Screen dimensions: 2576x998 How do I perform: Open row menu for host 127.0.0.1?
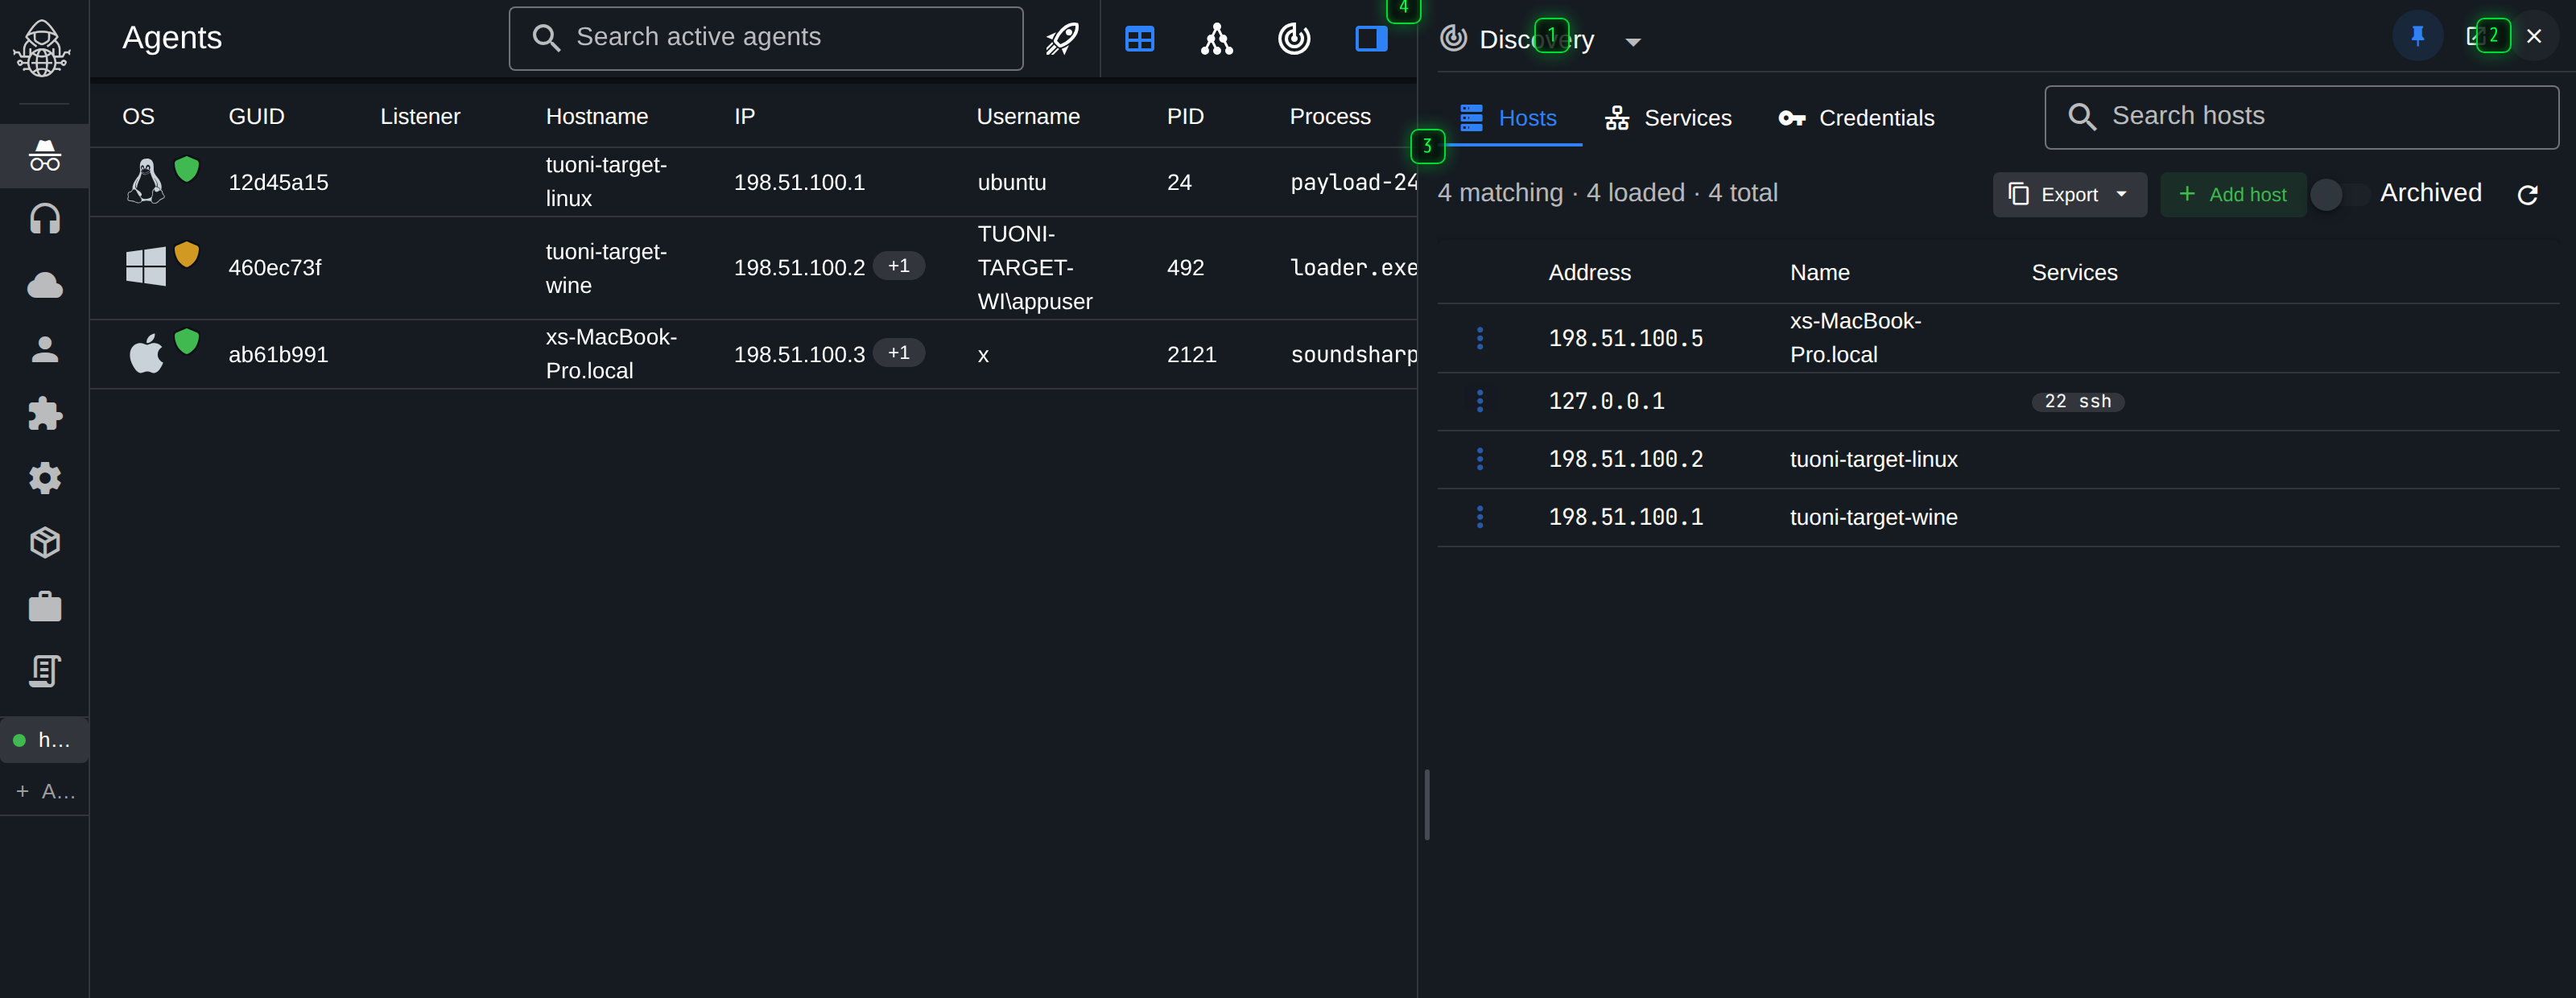pyautogui.click(x=1480, y=401)
